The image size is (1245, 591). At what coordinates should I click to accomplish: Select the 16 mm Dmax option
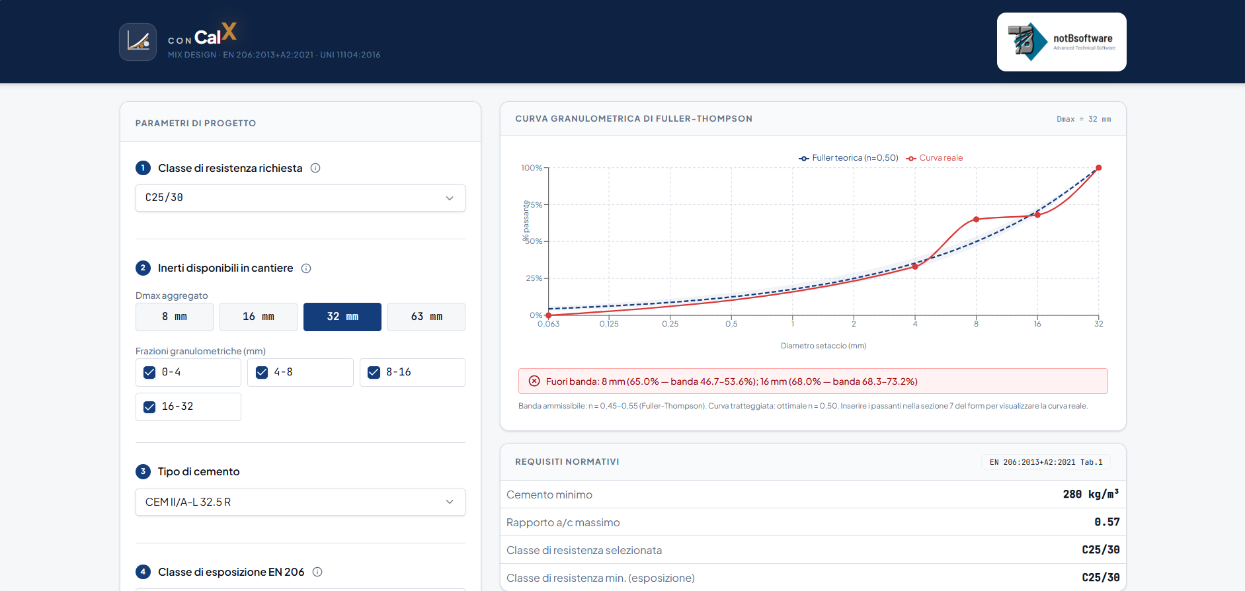coord(259,317)
